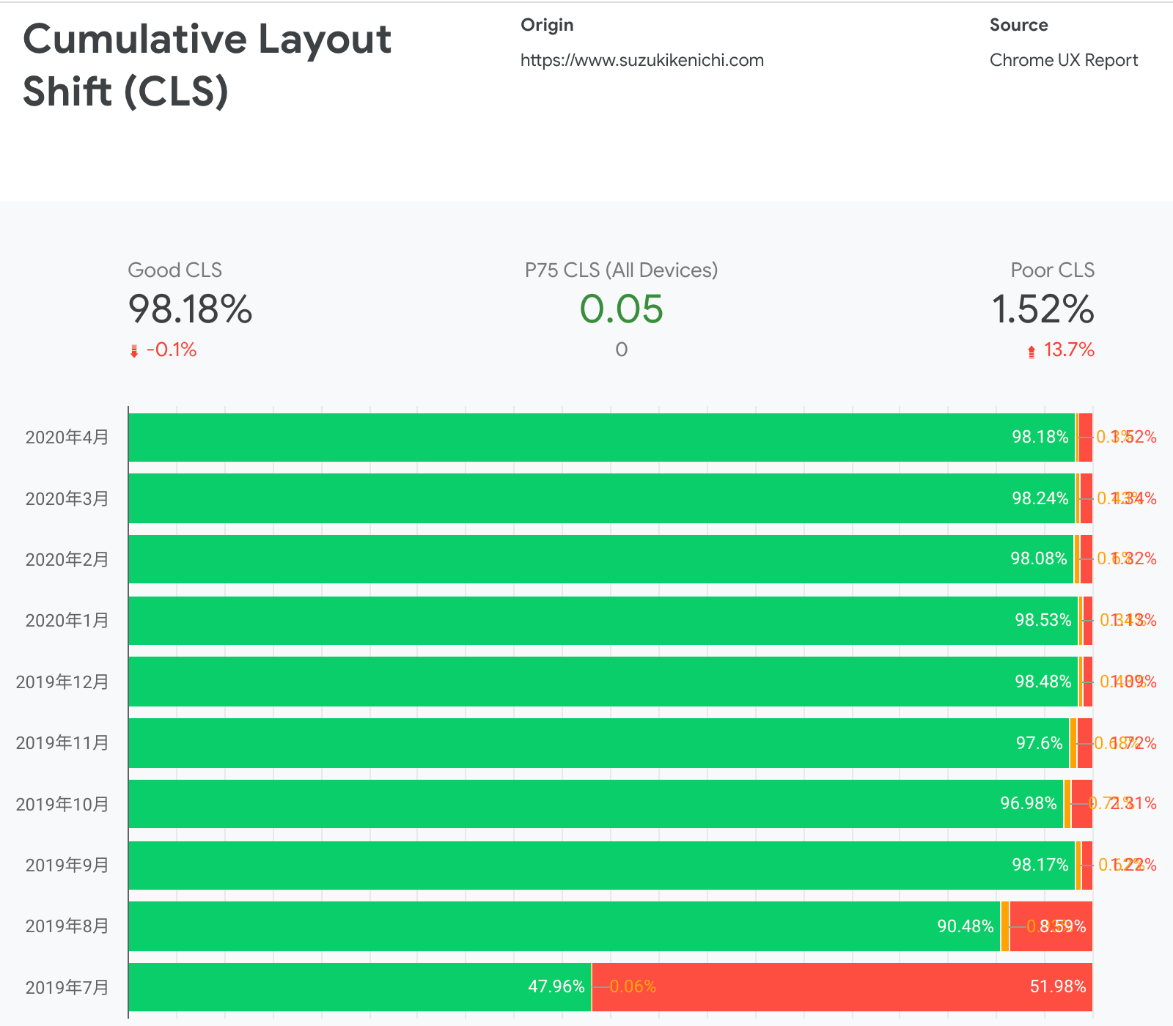Click the 97.6% label in the 2019年11月 bar
Viewport: 1173px width, 1026px height.
click(1040, 743)
